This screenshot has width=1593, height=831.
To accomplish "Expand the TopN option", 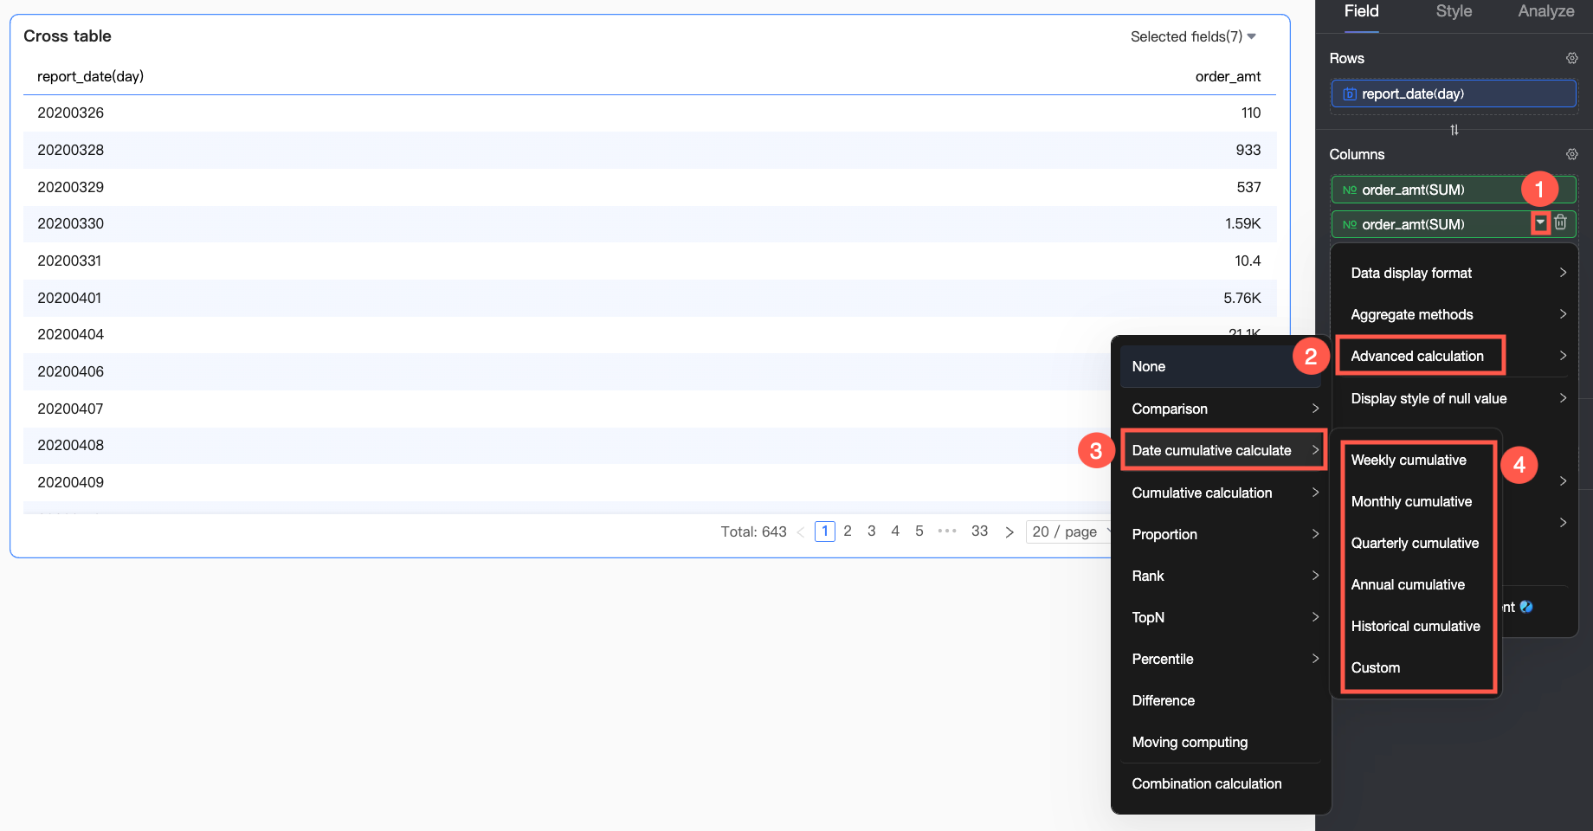I will [1221, 617].
